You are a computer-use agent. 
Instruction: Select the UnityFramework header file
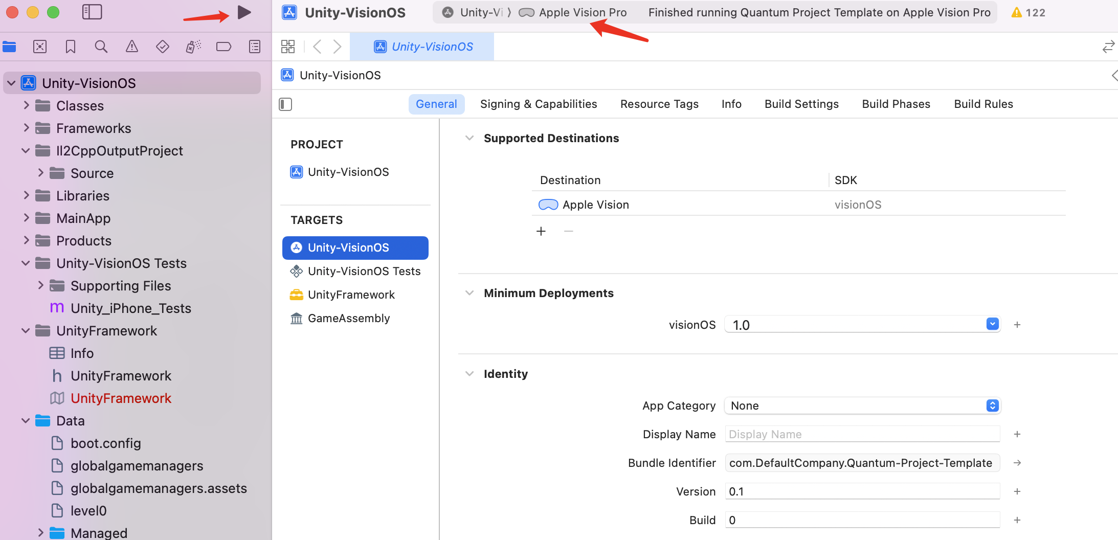[x=111, y=375]
